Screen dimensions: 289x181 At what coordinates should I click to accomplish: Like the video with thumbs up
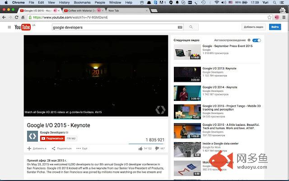point(140,148)
